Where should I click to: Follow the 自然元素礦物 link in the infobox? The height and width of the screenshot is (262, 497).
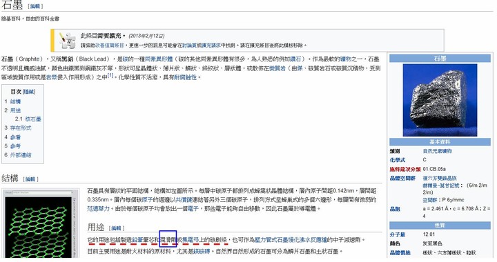(437, 151)
